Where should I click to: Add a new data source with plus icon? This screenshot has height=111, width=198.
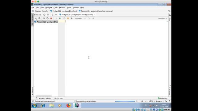tap(36, 18)
